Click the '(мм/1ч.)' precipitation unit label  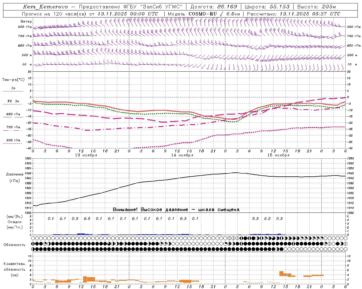15,227
